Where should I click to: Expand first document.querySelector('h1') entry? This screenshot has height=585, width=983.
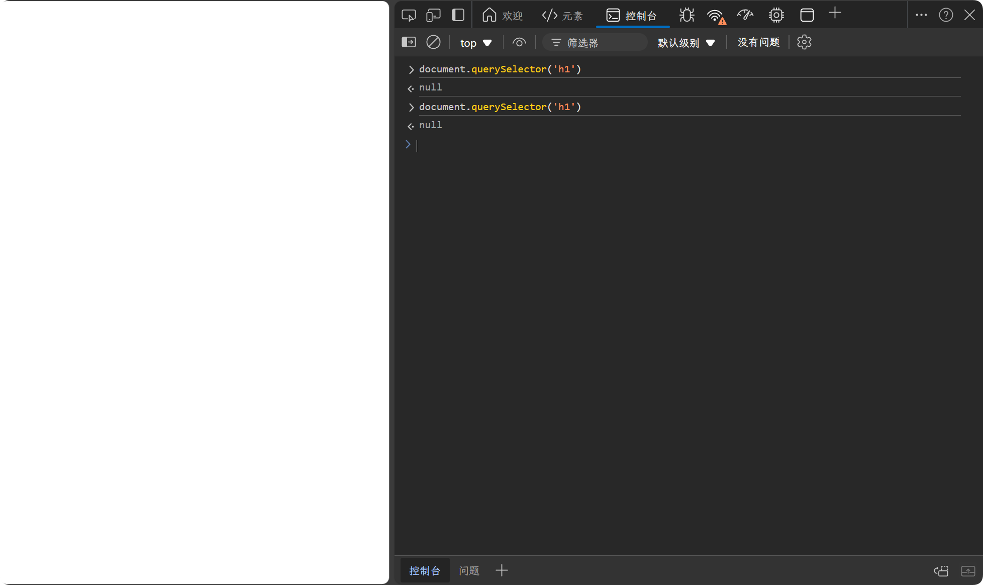click(411, 69)
